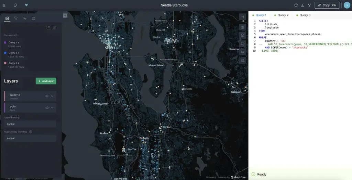The height and width of the screenshot is (180, 352).
Task: Click the fork icon in top bar
Action: click(x=309, y=5)
